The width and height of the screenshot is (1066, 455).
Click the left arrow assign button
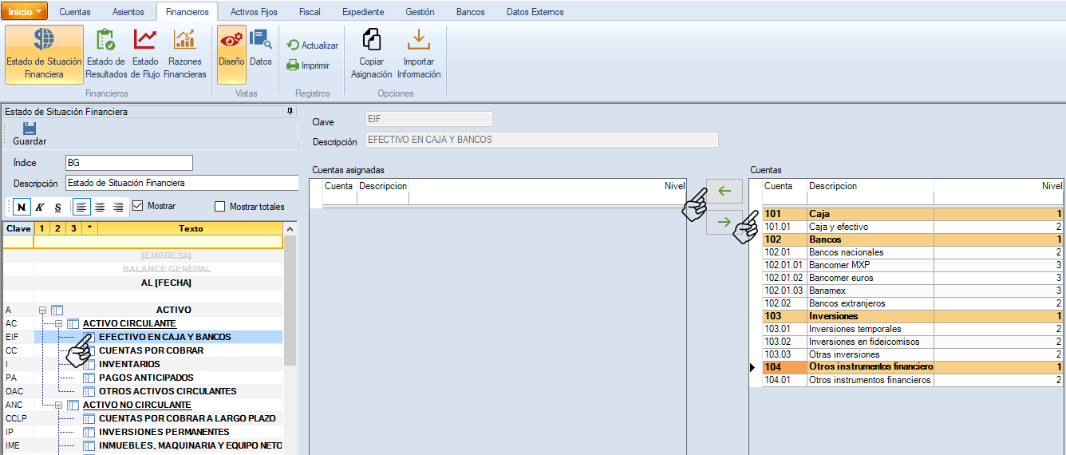[724, 192]
